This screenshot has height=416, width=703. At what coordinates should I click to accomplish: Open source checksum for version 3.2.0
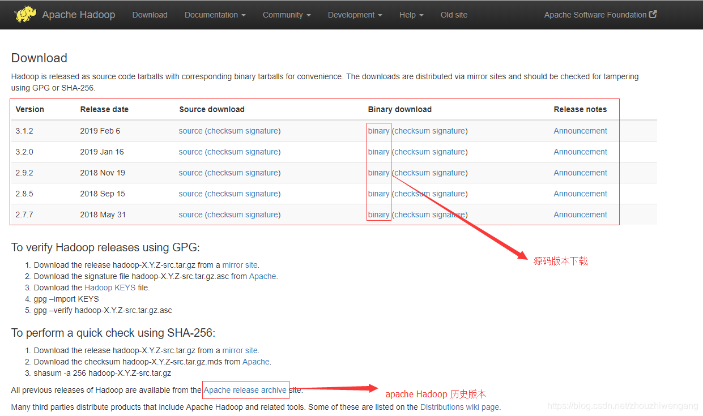(x=225, y=152)
